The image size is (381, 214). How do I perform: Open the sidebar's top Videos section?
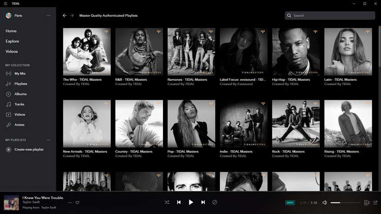11,51
